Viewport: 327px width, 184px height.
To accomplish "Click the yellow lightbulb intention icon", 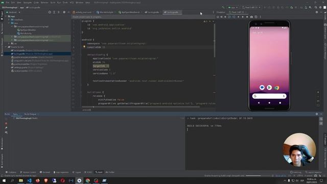I will 84,47.
